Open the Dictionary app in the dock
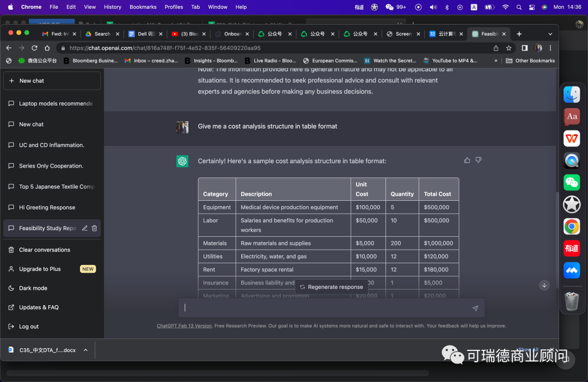 [x=572, y=116]
